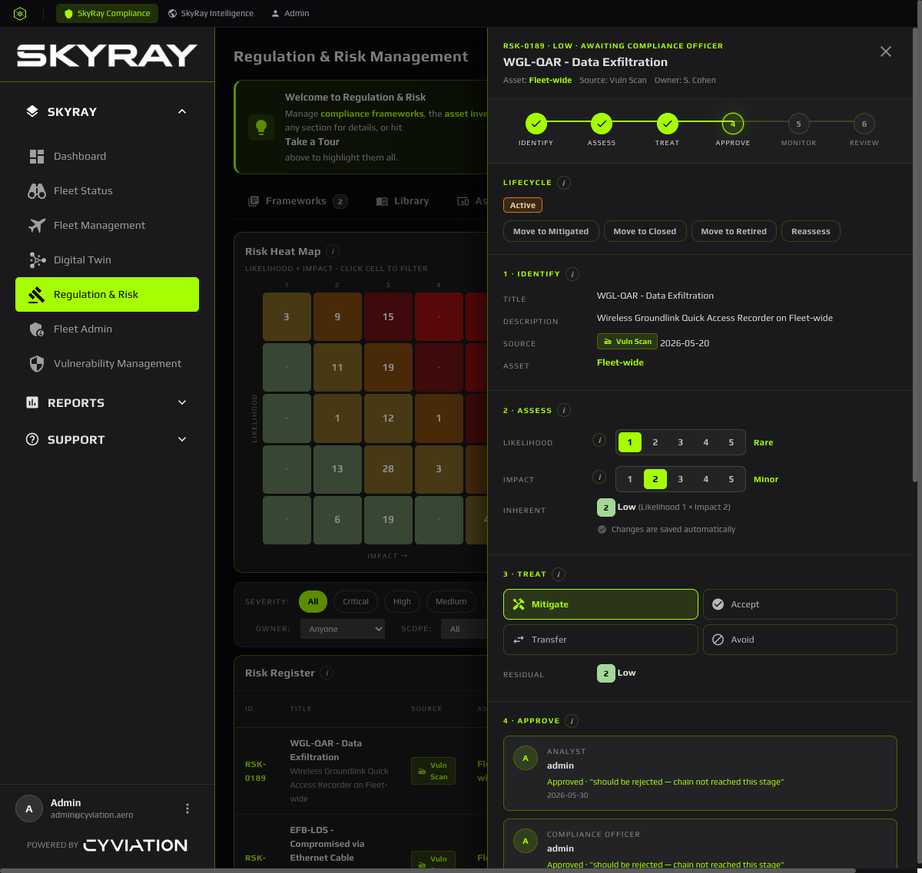Click the info icon next to Lifecycle
The image size is (922, 873).
[564, 183]
